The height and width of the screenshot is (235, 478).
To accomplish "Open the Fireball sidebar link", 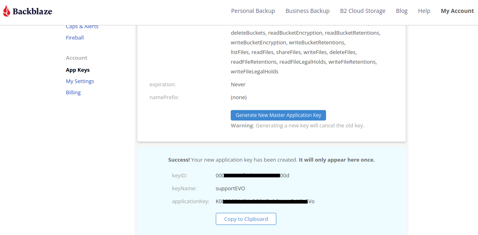I will coord(75,38).
